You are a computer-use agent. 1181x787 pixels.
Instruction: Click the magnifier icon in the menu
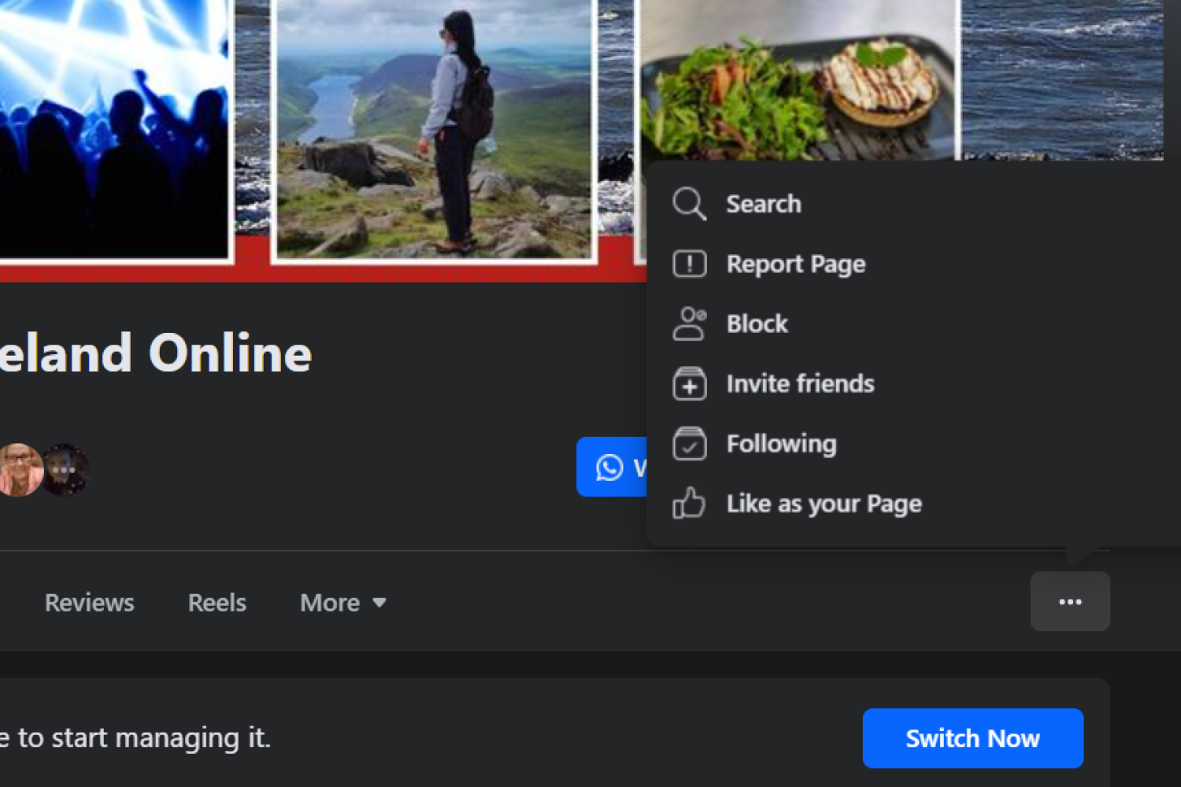(x=689, y=204)
